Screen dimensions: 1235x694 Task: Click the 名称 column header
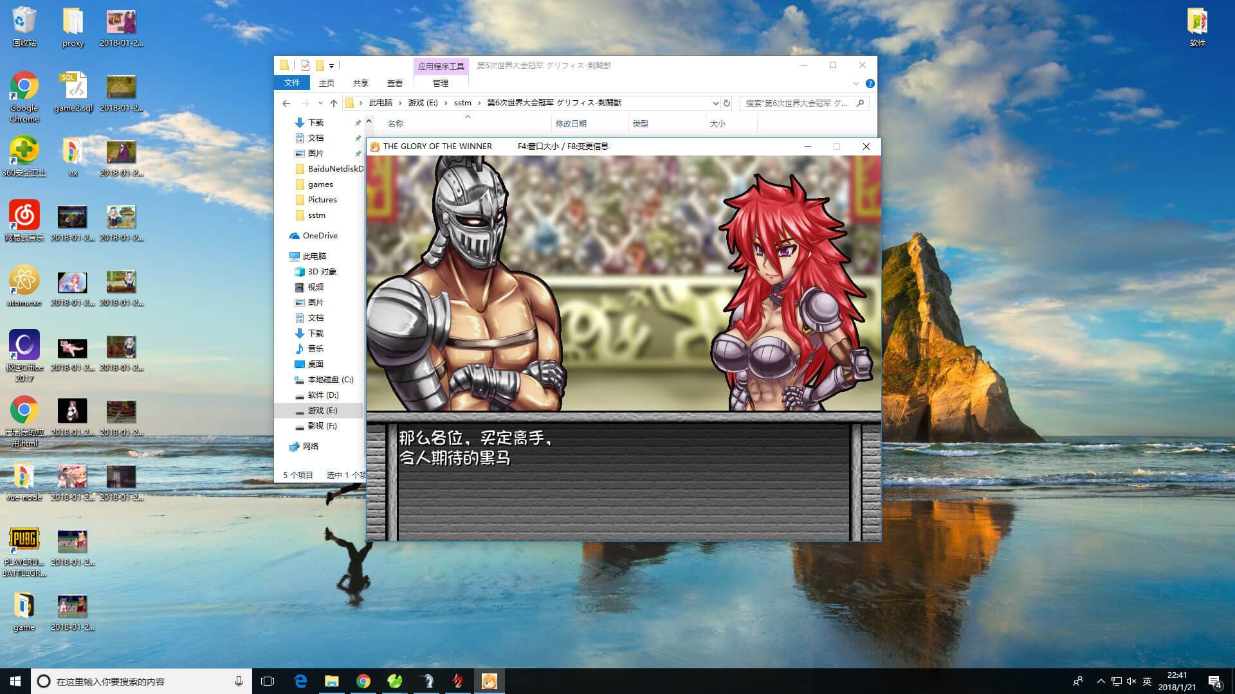tap(396, 123)
